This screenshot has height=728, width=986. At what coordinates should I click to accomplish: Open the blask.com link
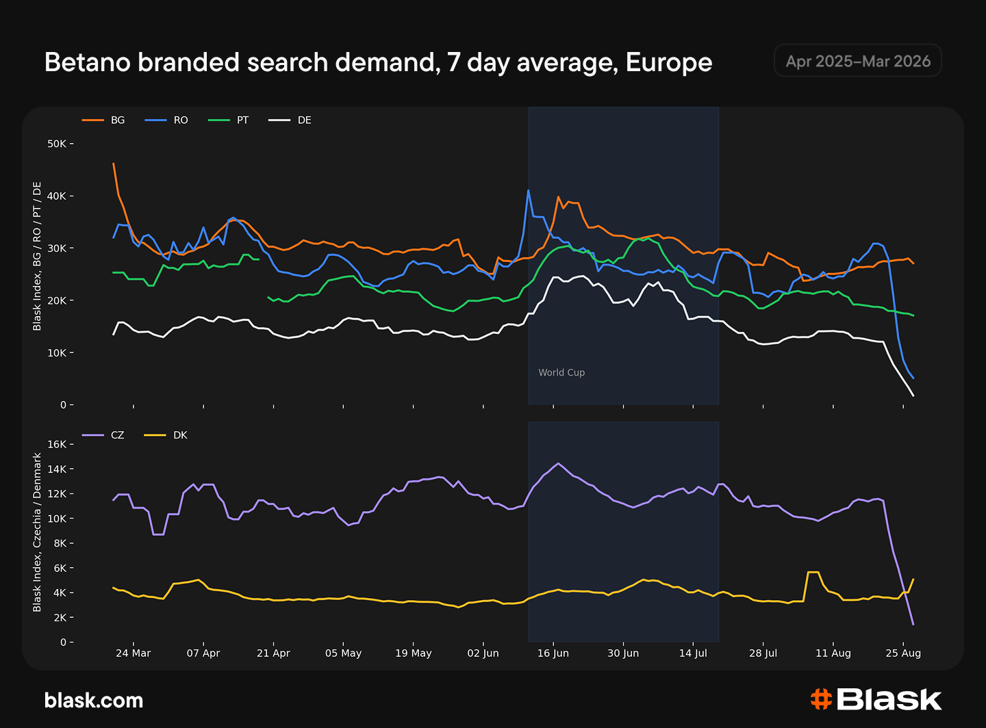pos(94,700)
